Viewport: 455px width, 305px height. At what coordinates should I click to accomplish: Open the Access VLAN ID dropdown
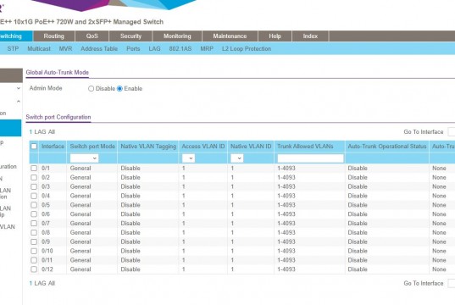188,158
